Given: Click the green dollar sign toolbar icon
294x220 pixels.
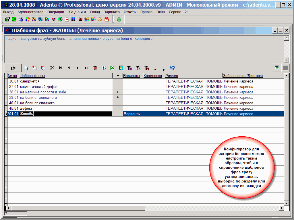Looking at the screenshot, I should pos(60,19).
